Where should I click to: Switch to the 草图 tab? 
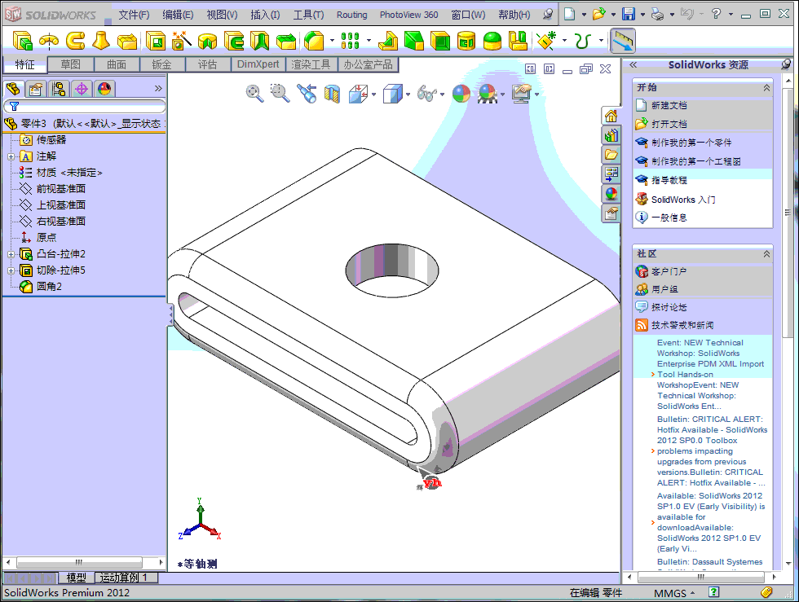[70, 64]
